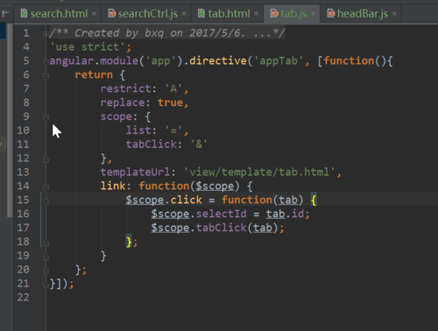Screen dimensions: 438x331
Task: Click fold end marker on line 12
Action: [x=46, y=159]
